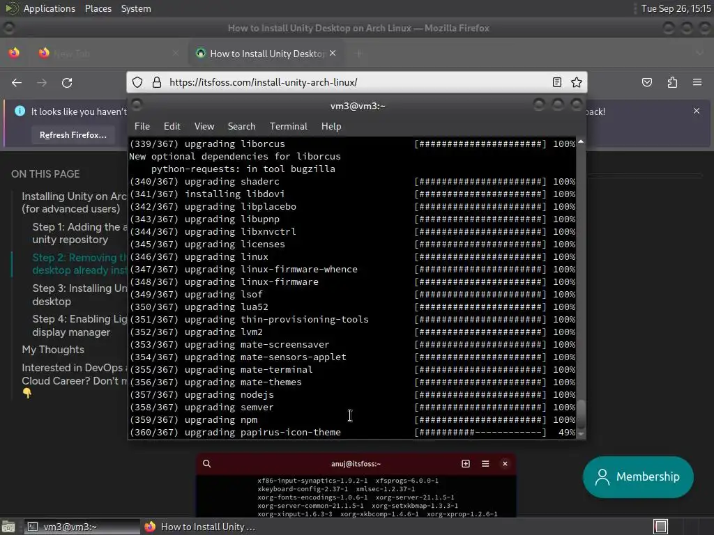The image size is (714, 535).
Task: Open Firefox extensions puzzle icon
Action: point(672,82)
